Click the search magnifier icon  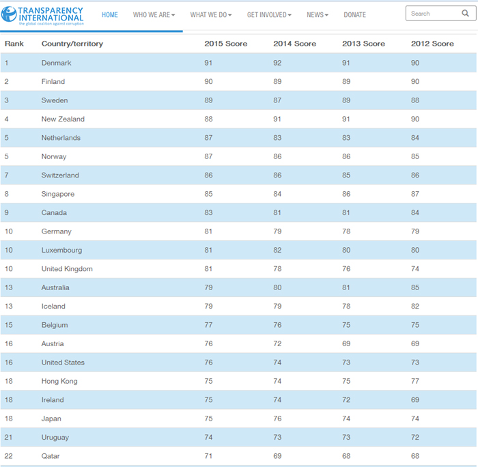click(464, 14)
